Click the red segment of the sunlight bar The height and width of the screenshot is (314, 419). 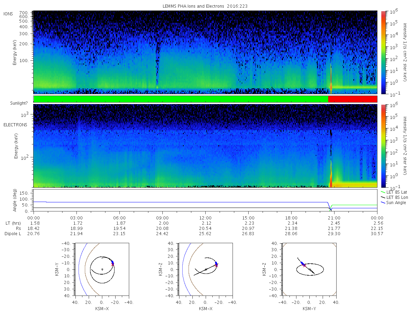tap(353, 99)
